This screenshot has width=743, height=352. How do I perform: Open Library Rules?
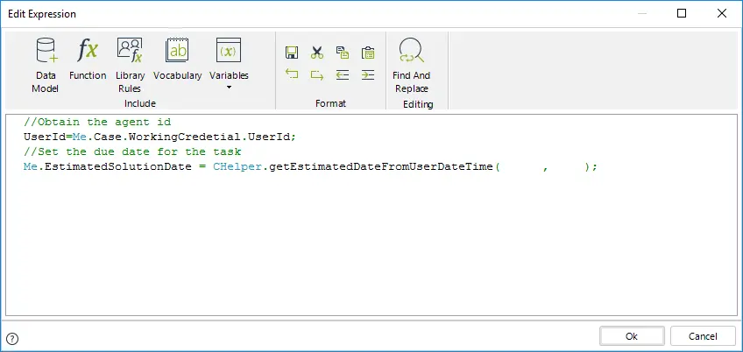point(130,66)
